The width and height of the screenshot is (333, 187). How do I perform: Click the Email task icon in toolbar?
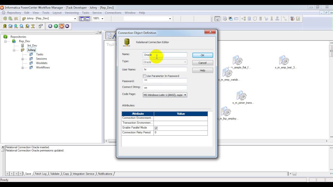236,19
